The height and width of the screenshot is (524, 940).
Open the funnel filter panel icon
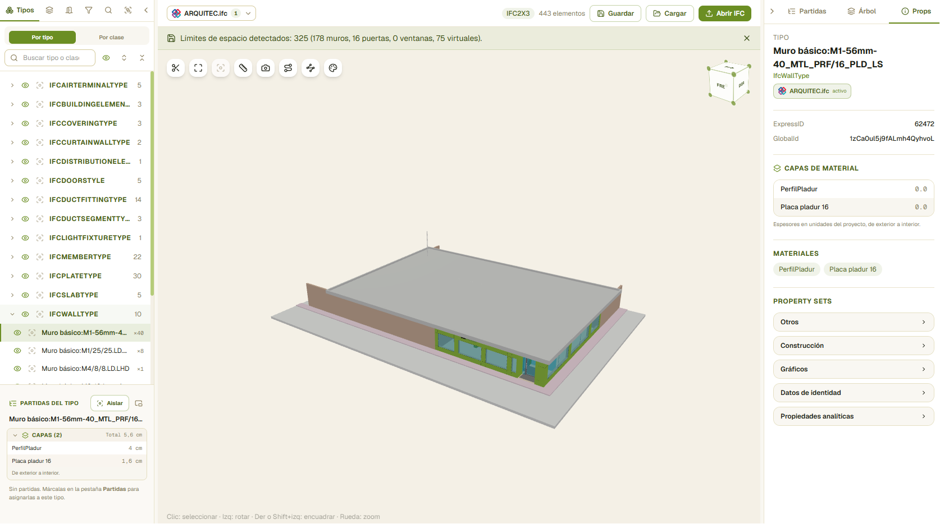tap(89, 10)
